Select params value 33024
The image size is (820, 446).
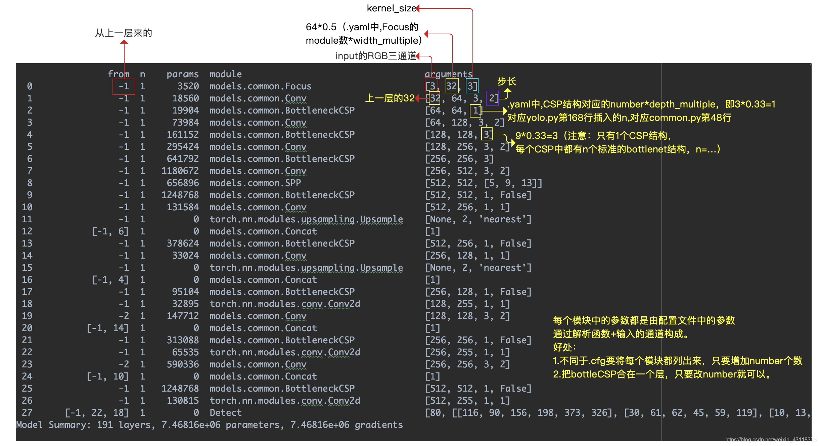click(x=185, y=256)
